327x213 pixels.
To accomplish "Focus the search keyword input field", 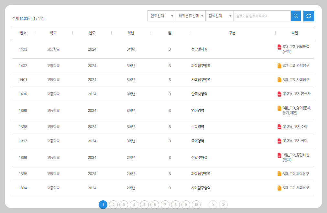I will click(x=262, y=16).
